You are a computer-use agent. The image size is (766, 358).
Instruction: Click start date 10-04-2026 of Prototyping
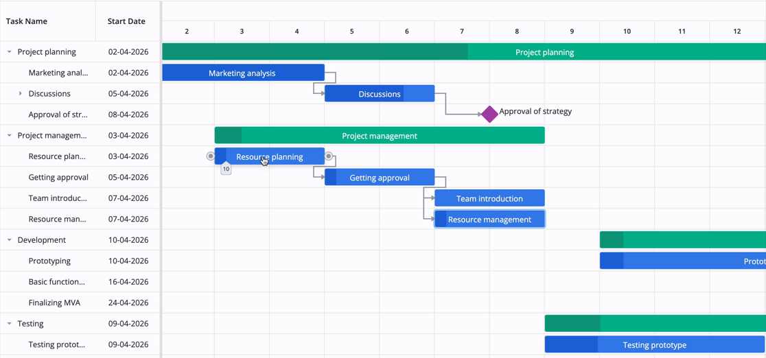[128, 261]
